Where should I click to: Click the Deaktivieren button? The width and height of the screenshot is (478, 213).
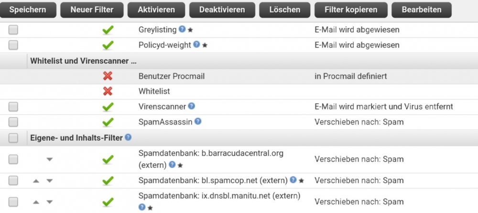(222, 10)
